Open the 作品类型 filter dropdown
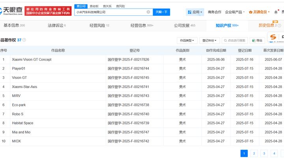284x160 pixels. coord(187,40)
